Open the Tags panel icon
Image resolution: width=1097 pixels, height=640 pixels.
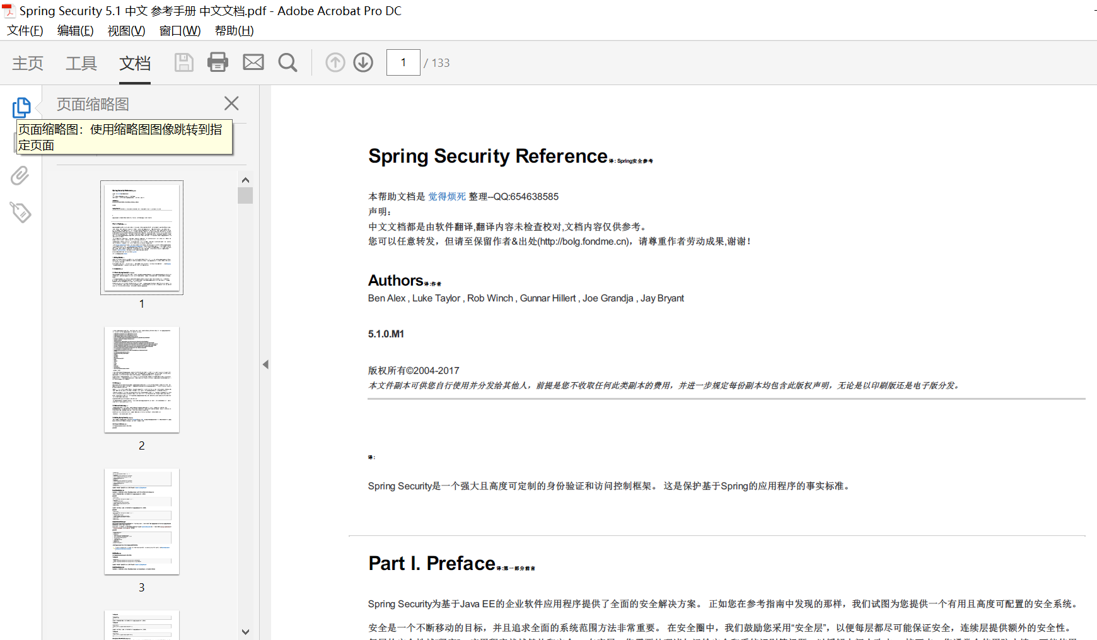point(20,212)
